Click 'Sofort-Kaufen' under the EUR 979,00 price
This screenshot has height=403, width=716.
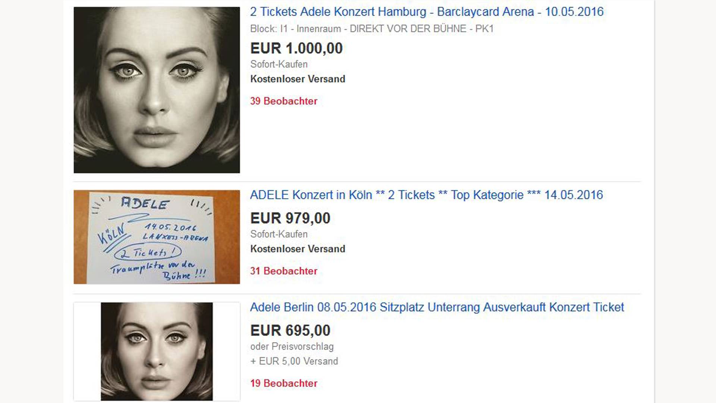(x=279, y=234)
